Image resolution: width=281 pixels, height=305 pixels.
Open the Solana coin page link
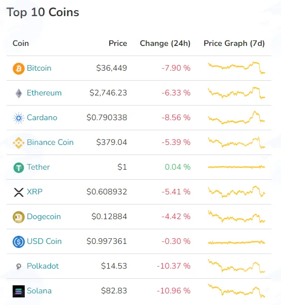tap(39, 290)
